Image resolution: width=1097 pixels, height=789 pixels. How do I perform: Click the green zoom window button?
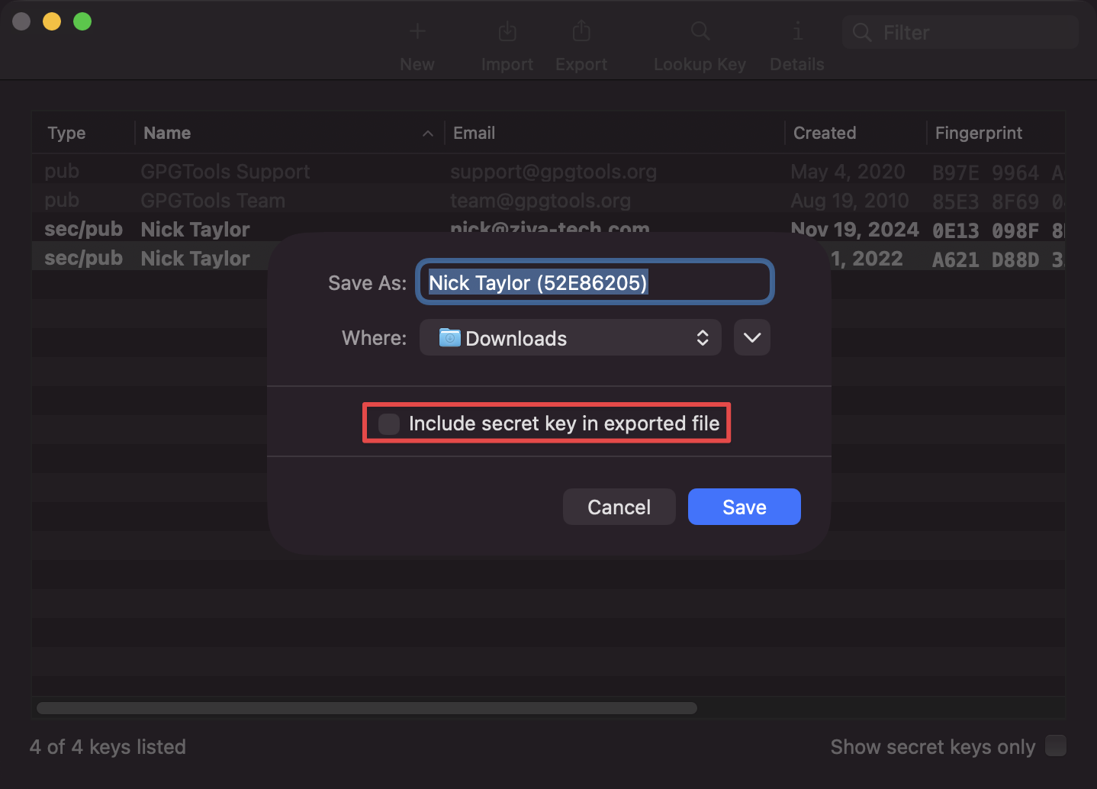(x=82, y=21)
